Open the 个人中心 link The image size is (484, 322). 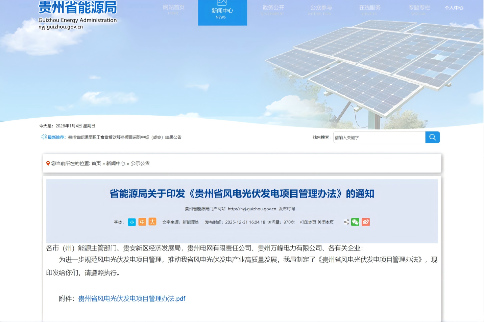click(x=454, y=8)
